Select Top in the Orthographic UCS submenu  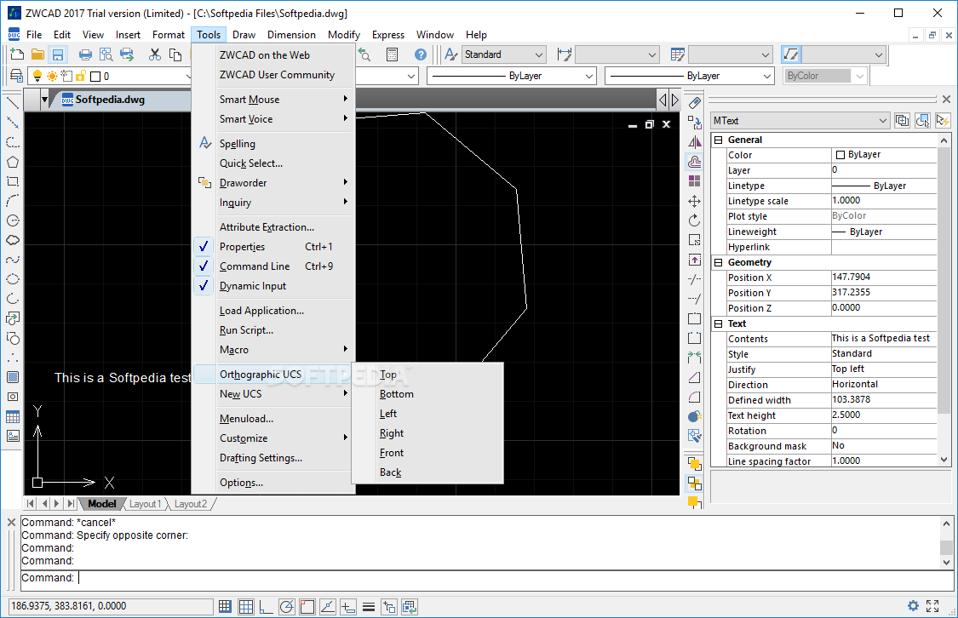[x=427, y=375]
